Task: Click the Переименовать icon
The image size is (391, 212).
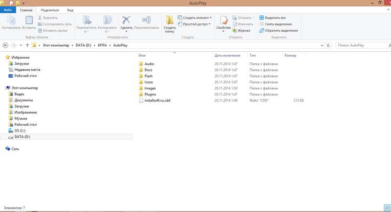Action: (146, 20)
